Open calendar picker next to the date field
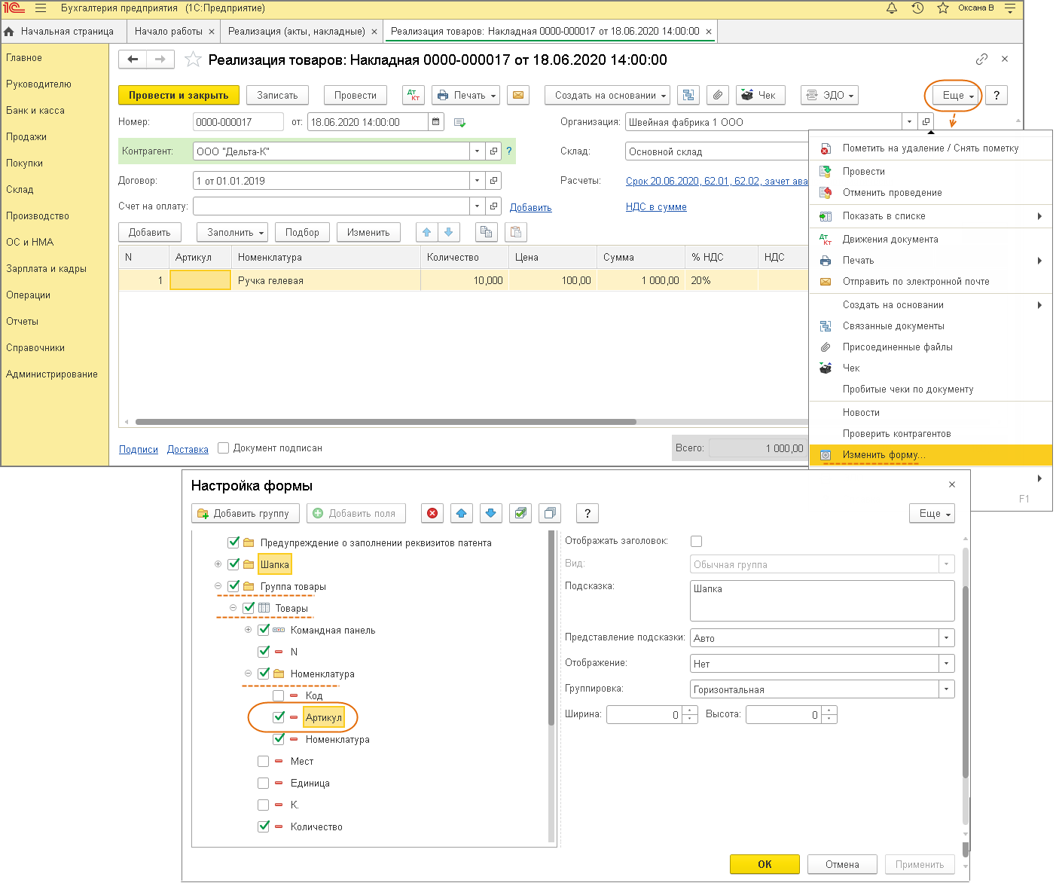The width and height of the screenshot is (1056, 886). click(x=436, y=122)
